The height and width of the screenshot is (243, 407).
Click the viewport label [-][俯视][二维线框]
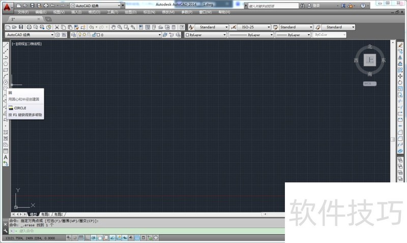27,44
